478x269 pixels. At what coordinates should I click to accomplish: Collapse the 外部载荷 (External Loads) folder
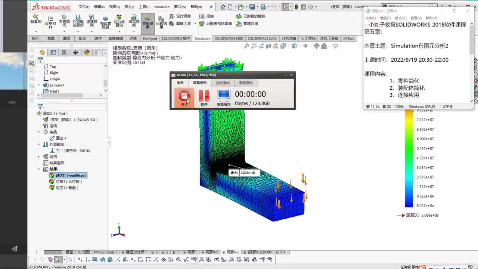tap(39, 144)
